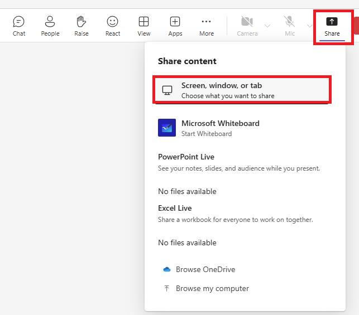
Task: Open the Apps add button
Action: (175, 26)
